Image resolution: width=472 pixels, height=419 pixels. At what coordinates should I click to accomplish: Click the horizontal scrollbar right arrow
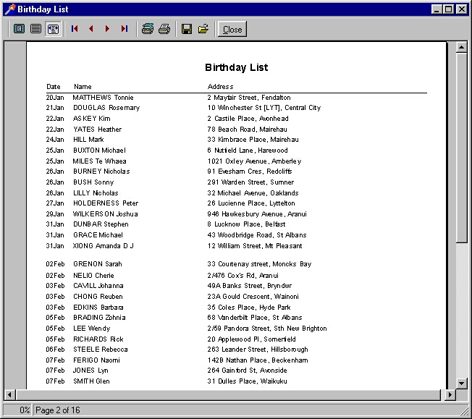(x=450, y=394)
